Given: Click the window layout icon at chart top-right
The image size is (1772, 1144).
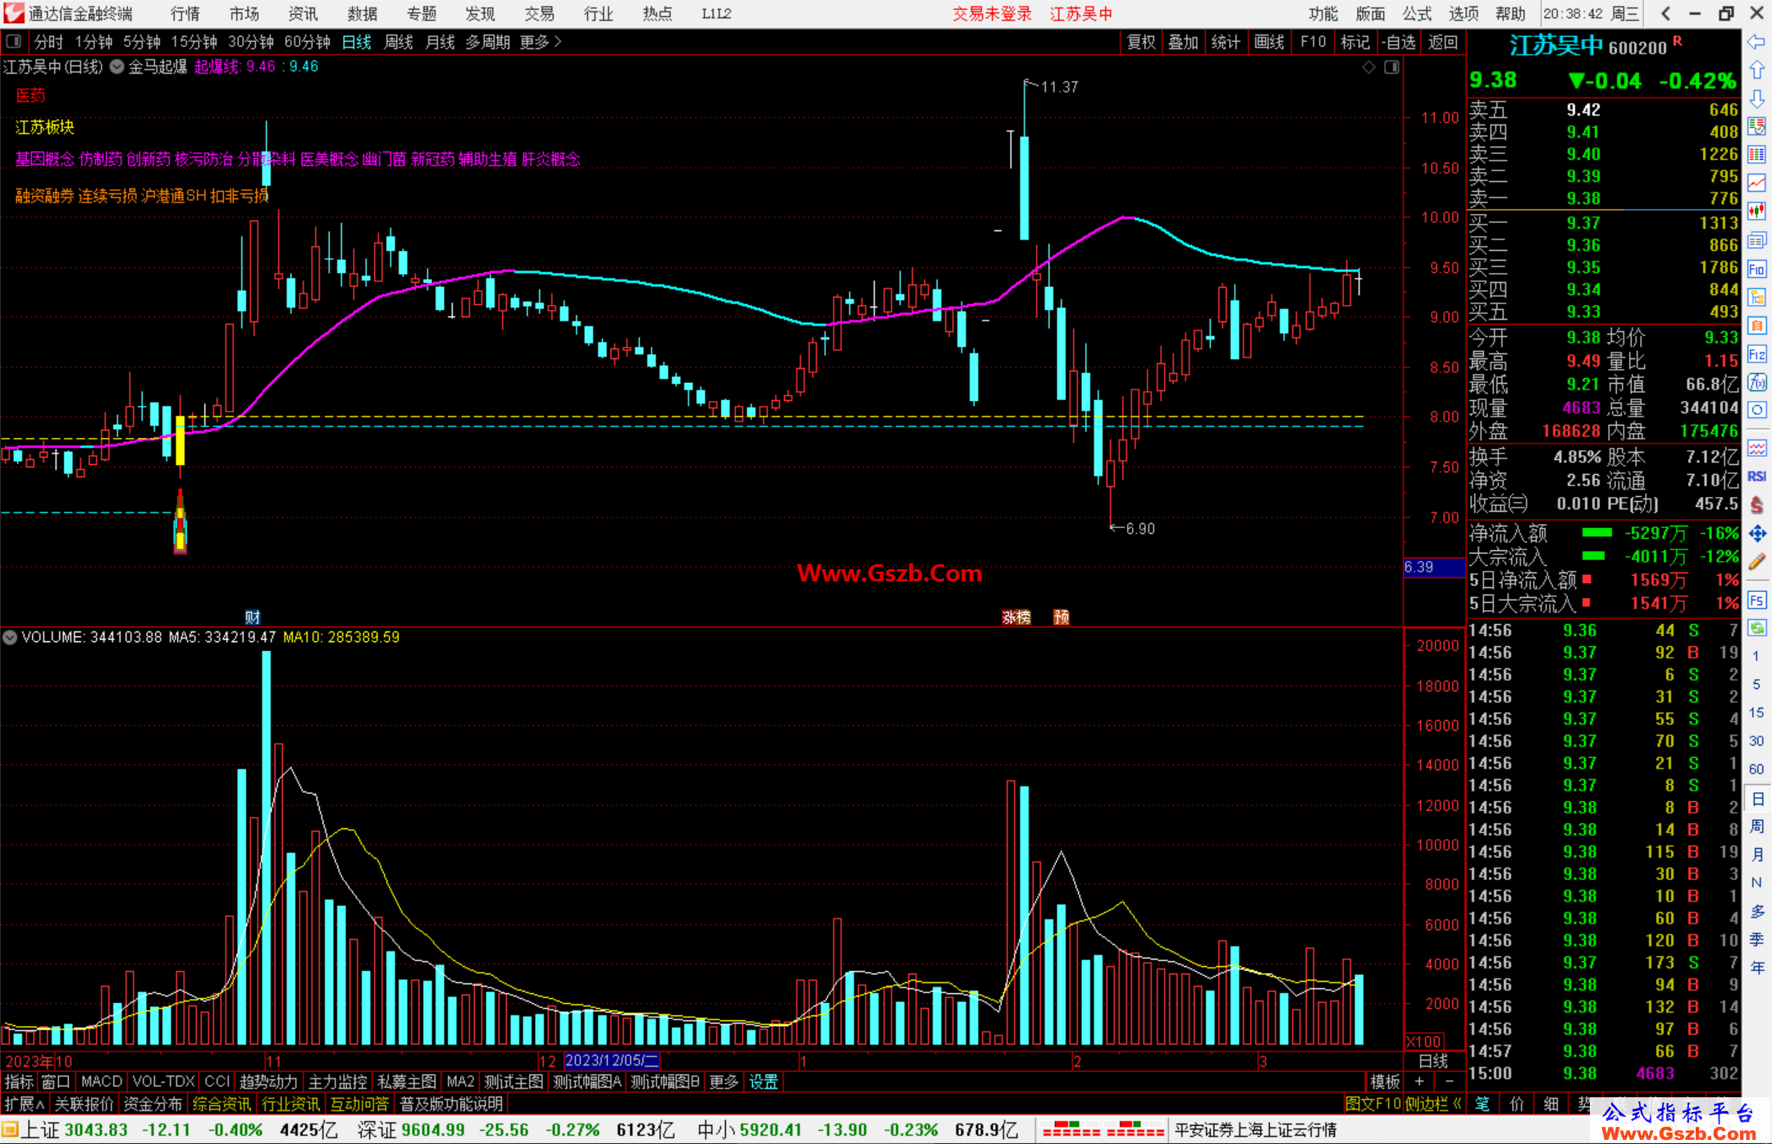Looking at the screenshot, I should point(1391,67).
